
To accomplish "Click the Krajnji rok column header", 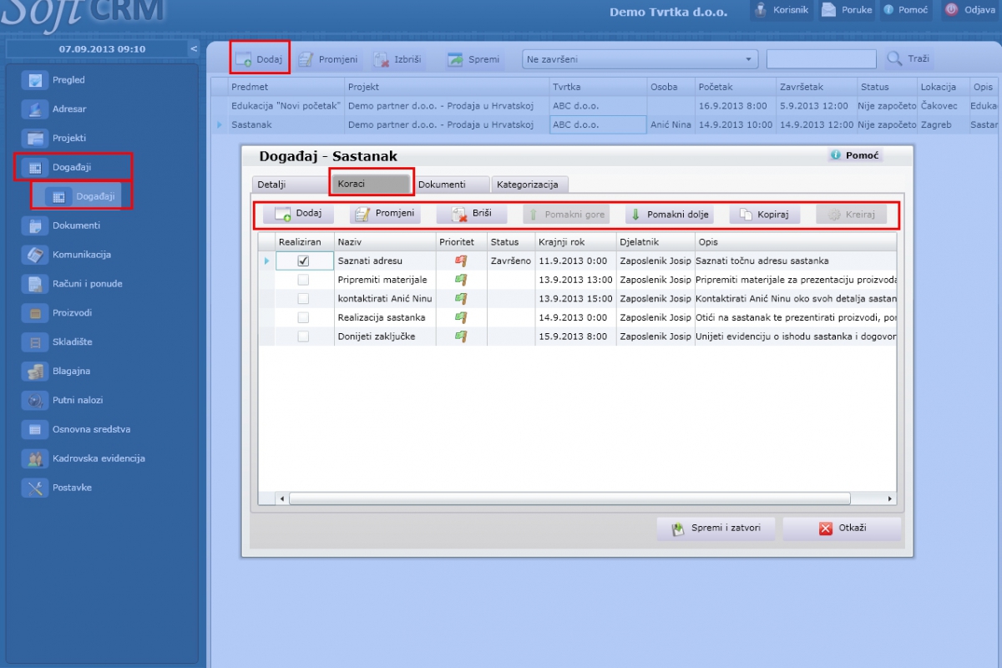I will [575, 242].
